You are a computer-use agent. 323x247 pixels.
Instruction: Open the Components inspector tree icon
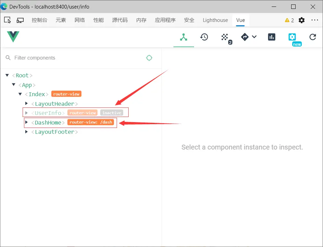pos(183,37)
